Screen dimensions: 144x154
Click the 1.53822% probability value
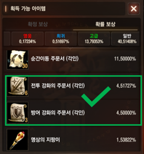coord(126,140)
